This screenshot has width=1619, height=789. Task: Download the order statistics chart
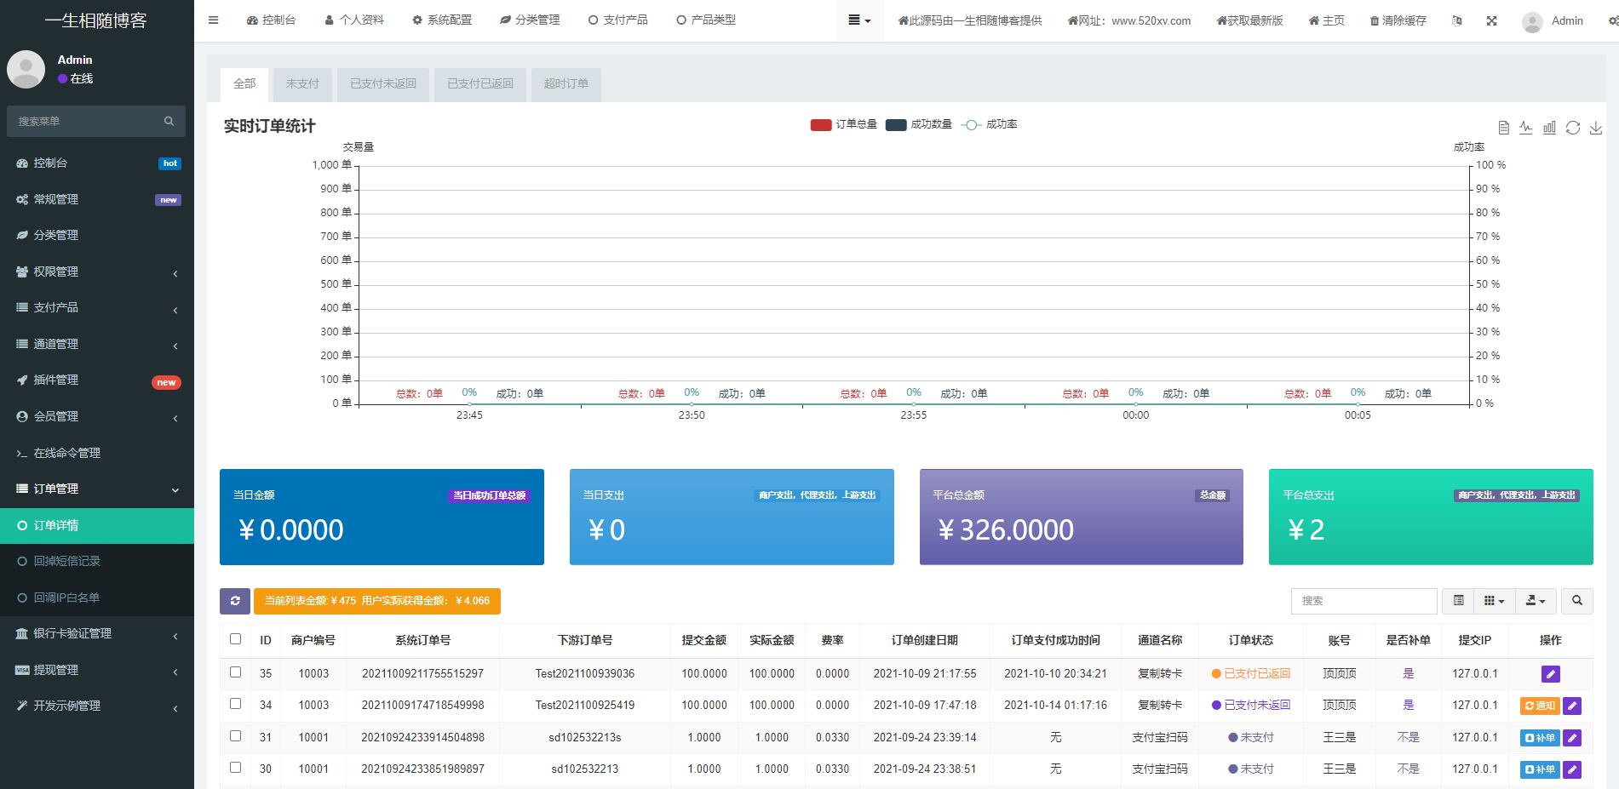point(1596,127)
